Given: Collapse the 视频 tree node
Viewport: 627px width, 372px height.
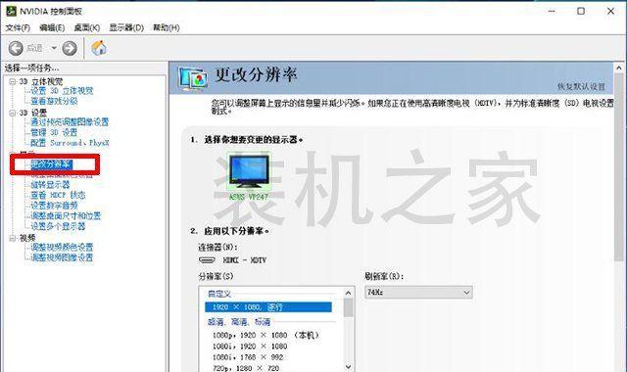Looking at the screenshot, I should [x=13, y=238].
